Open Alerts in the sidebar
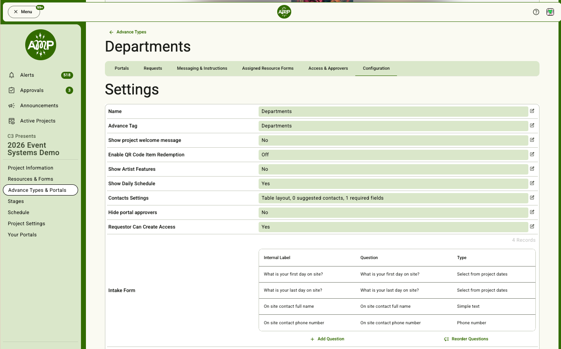The height and width of the screenshot is (349, 561). 27,75
